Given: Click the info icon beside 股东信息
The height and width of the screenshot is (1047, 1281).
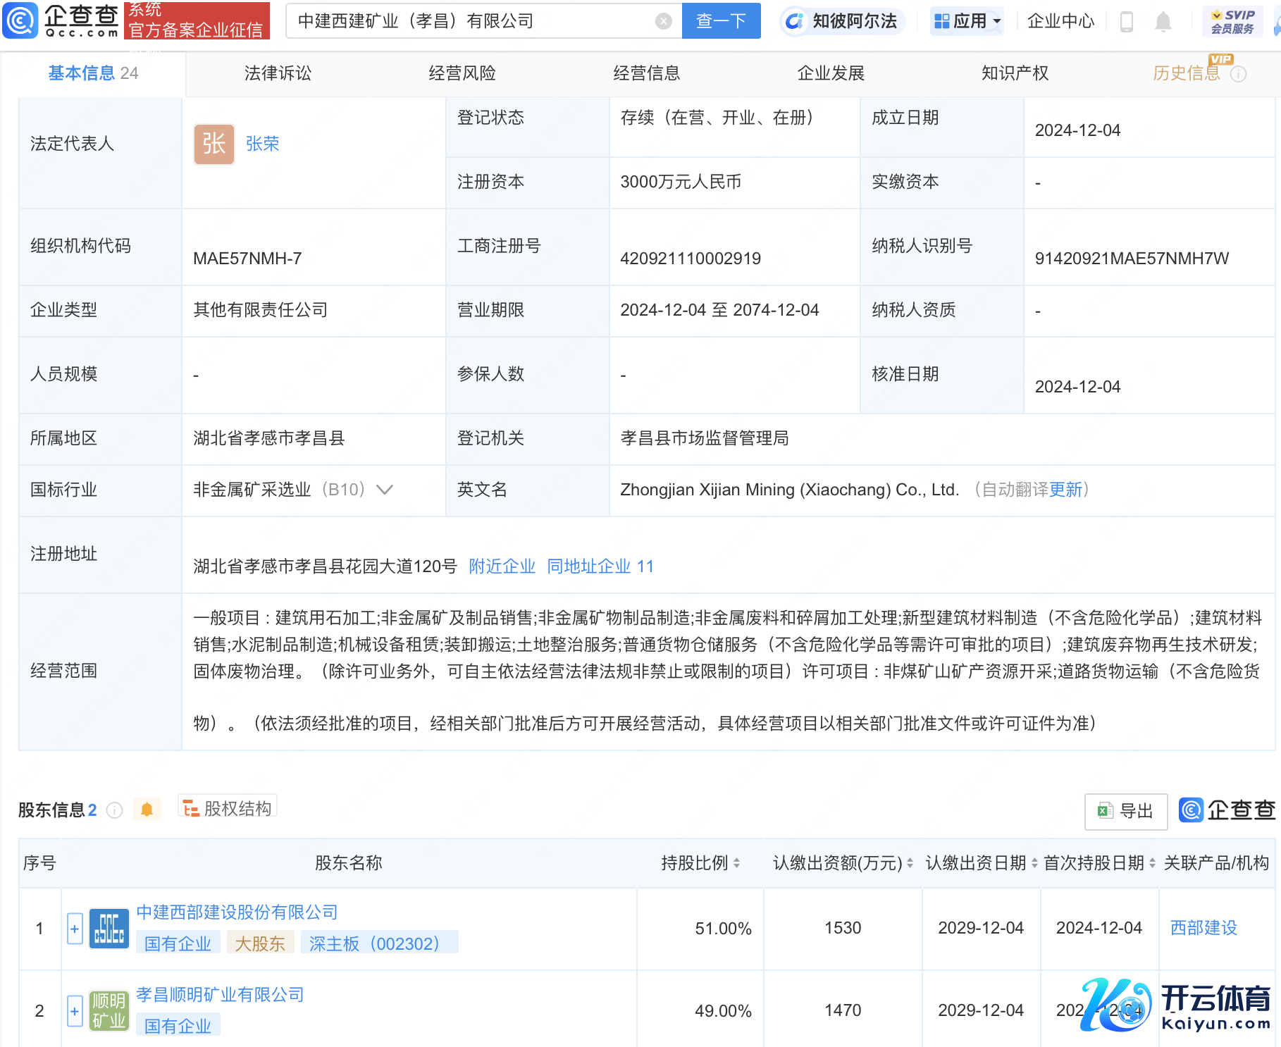Looking at the screenshot, I should click(x=114, y=810).
